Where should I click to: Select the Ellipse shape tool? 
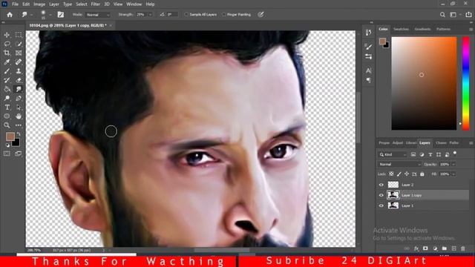pyautogui.click(x=7, y=116)
